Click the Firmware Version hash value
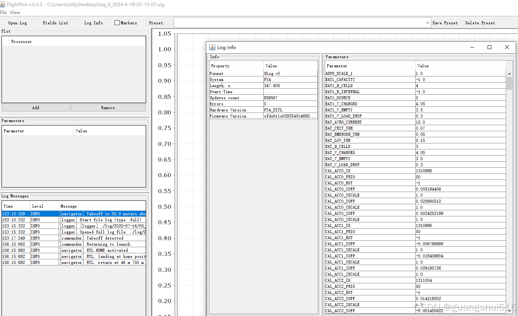Viewport: 518px width, 316px height. coord(290,116)
